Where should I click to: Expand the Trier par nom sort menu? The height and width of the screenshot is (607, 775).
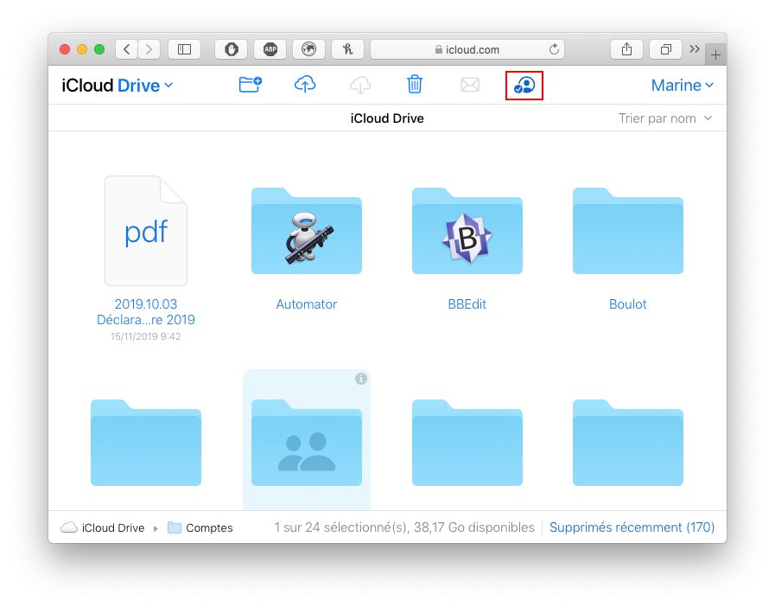click(x=664, y=118)
